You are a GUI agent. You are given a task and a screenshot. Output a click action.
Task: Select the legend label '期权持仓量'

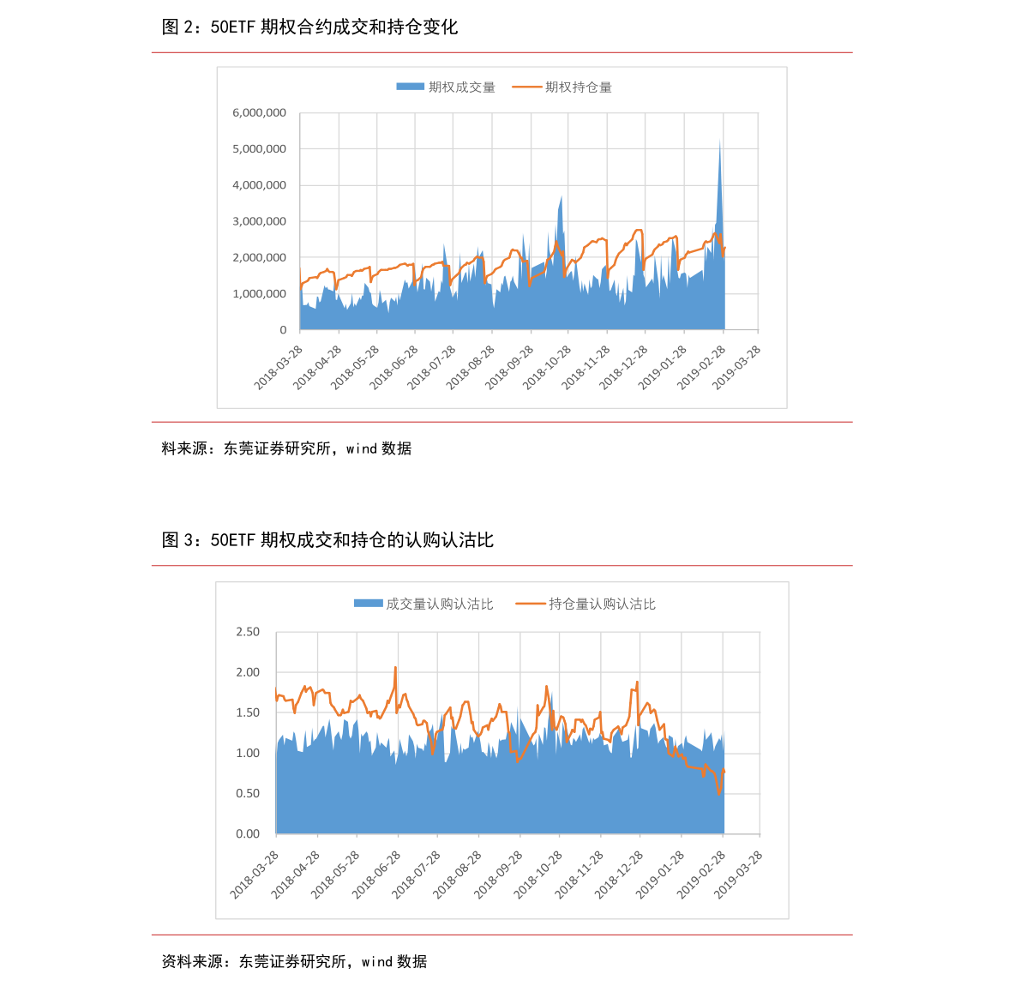pos(578,87)
